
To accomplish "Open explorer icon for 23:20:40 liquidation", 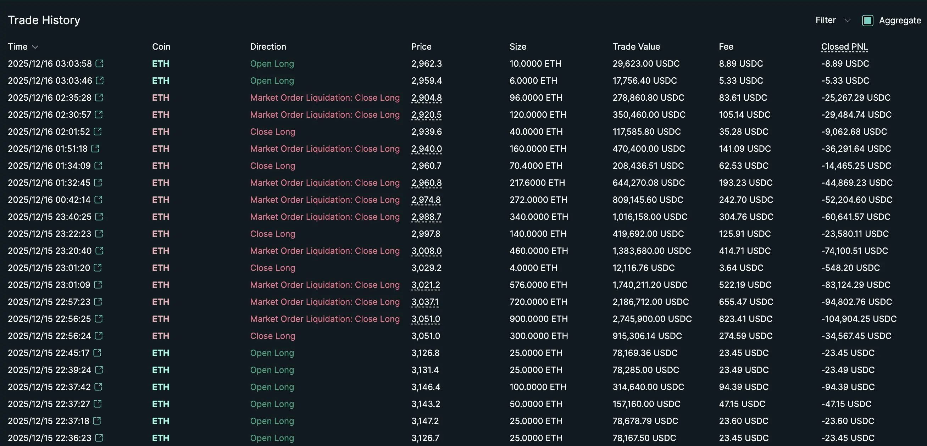I will (x=99, y=251).
